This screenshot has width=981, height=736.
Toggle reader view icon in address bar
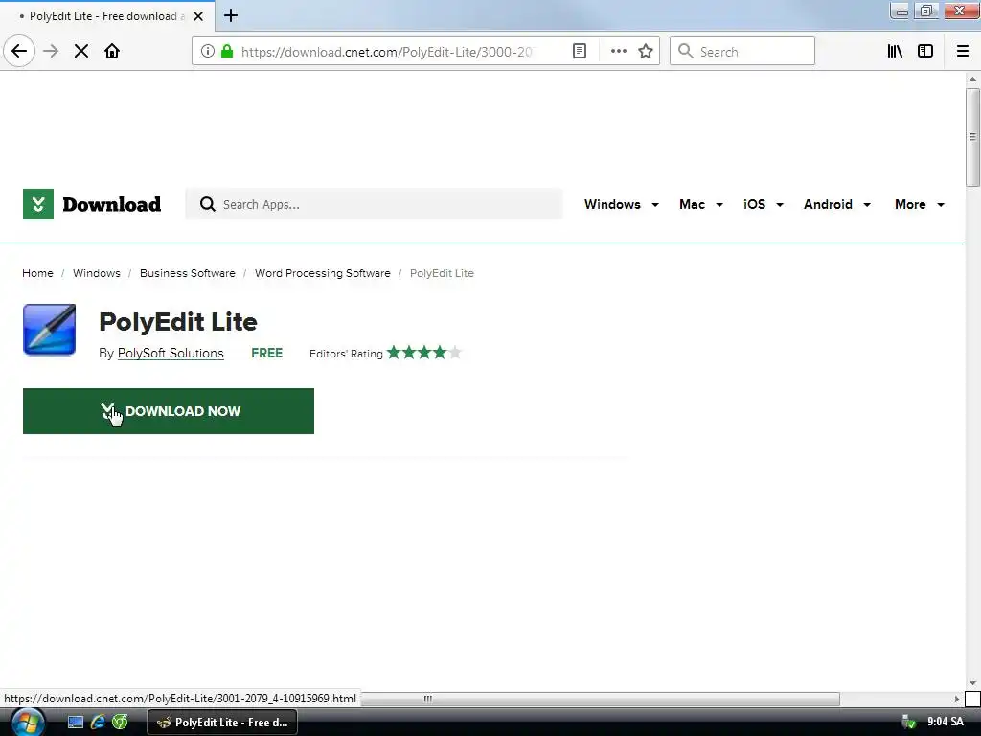(x=580, y=51)
